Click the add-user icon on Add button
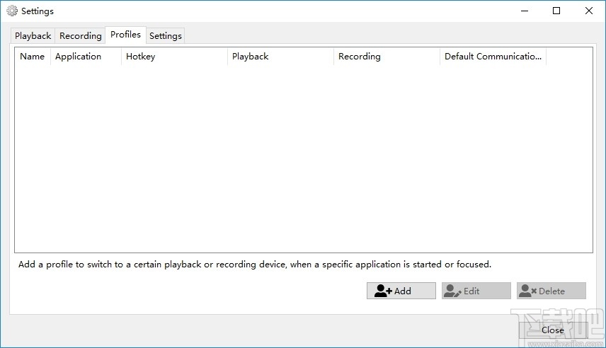The image size is (606, 348). tap(383, 291)
